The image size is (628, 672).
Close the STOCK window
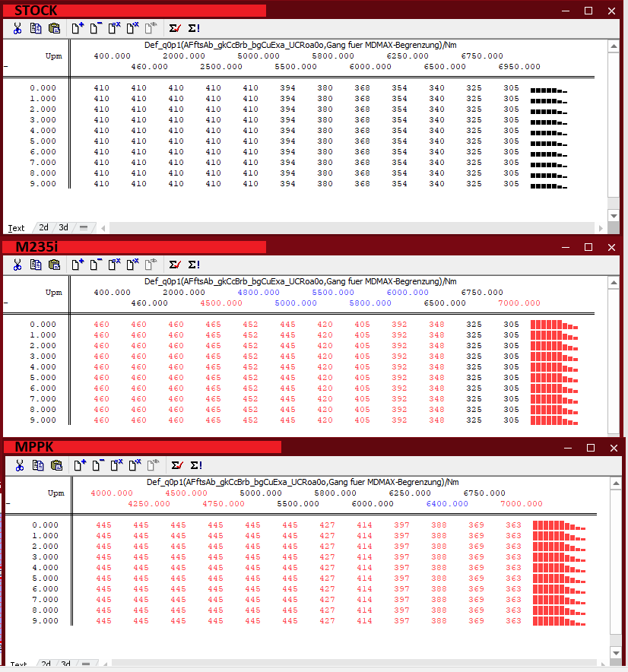(612, 11)
